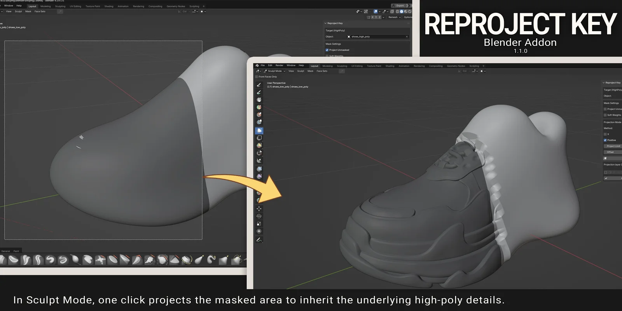This screenshot has width=622, height=311.
Task: Click the Offset value field in front window
Action: tap(613, 152)
